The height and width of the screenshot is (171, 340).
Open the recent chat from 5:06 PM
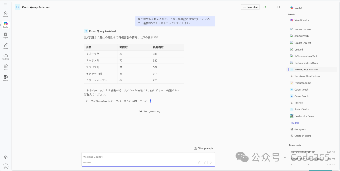coord(313,159)
